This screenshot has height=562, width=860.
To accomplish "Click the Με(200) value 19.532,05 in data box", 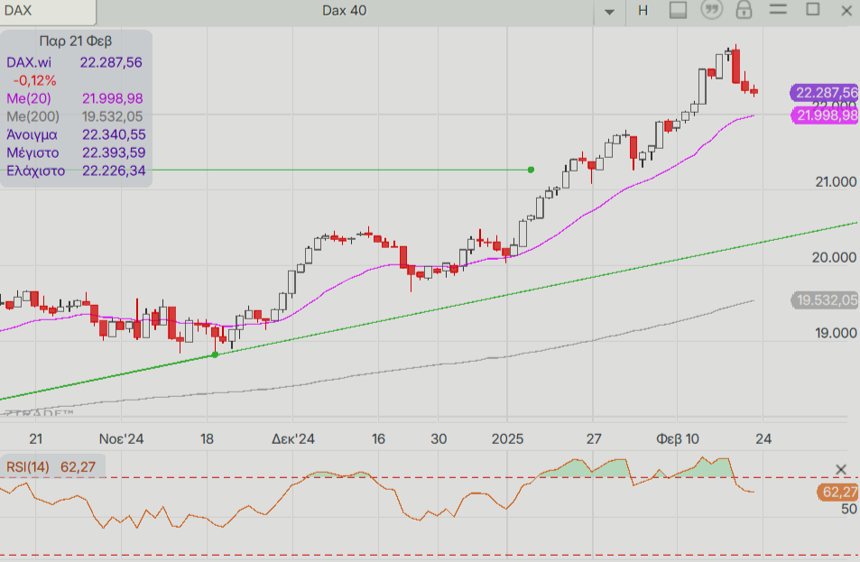I will click(x=113, y=116).
